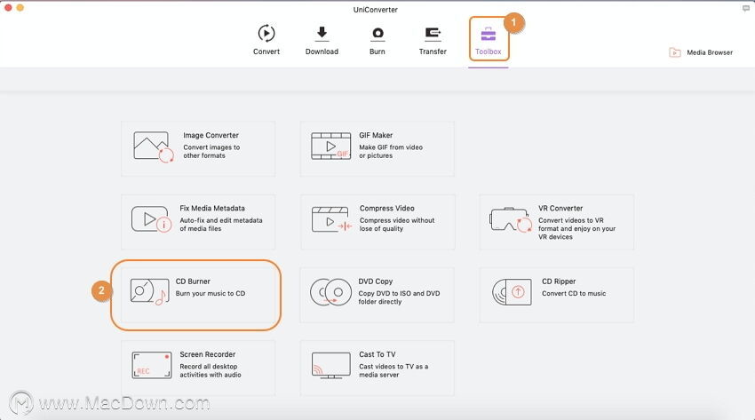Click the UniConverter window title
Image resolution: width=755 pixels, height=420 pixels.
click(376, 10)
